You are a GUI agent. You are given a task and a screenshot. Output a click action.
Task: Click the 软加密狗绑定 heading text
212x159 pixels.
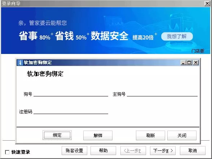pos(45,74)
